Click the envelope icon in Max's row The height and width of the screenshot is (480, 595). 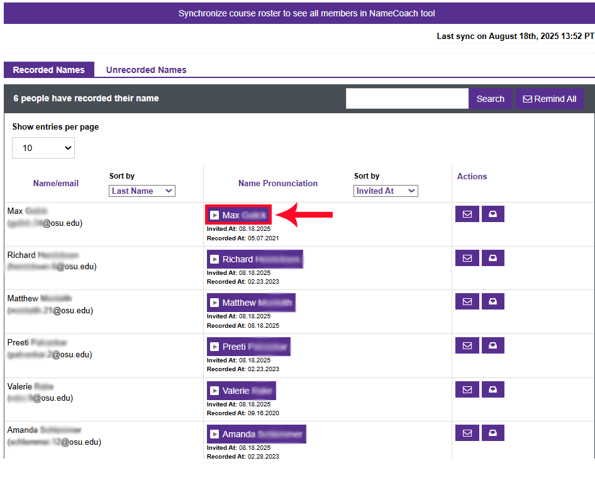tap(467, 214)
